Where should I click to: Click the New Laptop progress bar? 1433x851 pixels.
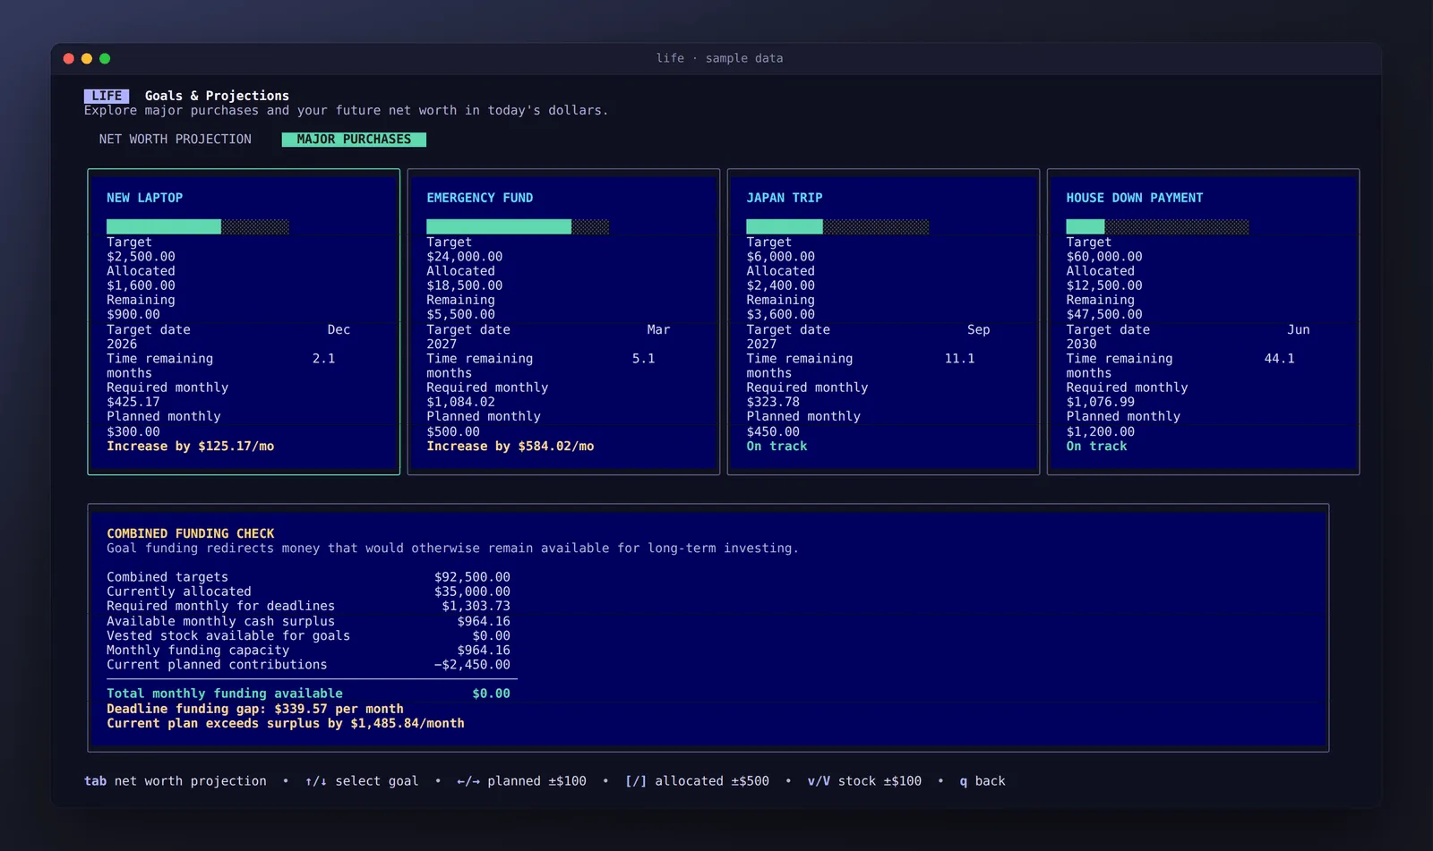(198, 227)
